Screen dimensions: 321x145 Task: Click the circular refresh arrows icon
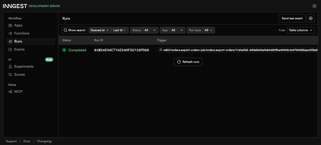(x=179, y=62)
